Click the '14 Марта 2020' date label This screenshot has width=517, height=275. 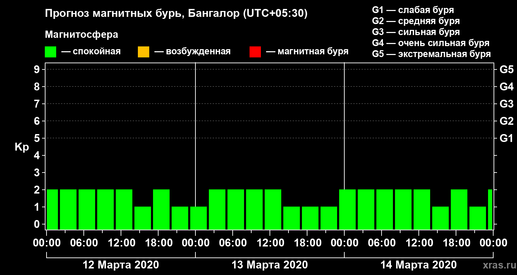coord(418,265)
